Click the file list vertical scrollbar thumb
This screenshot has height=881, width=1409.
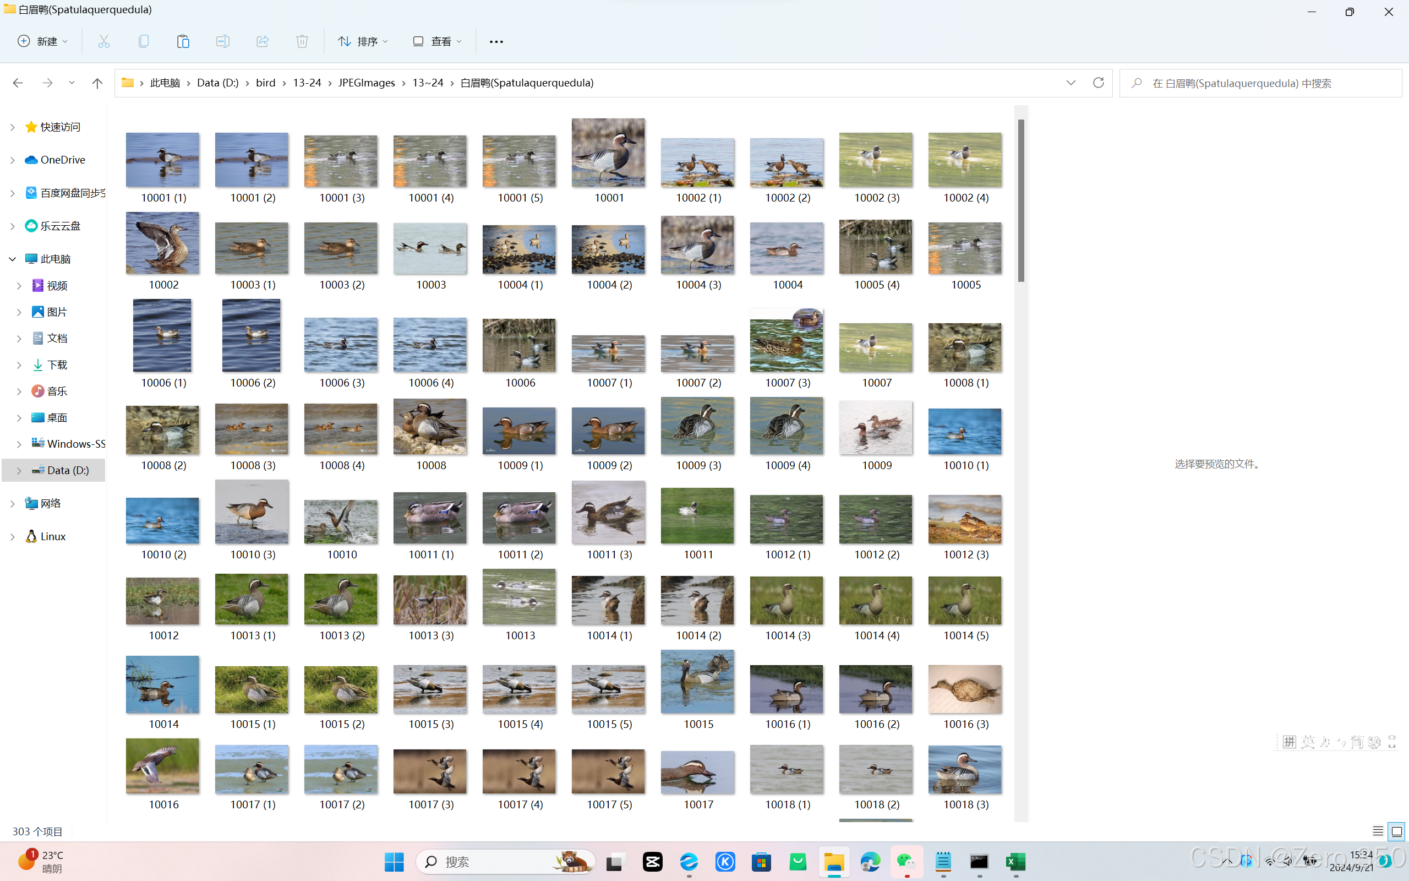pyautogui.click(x=1020, y=200)
